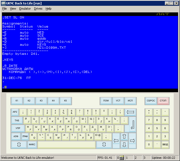The height and width of the screenshot is (161, 180).
Task: Open the File menu
Action: (4, 9)
